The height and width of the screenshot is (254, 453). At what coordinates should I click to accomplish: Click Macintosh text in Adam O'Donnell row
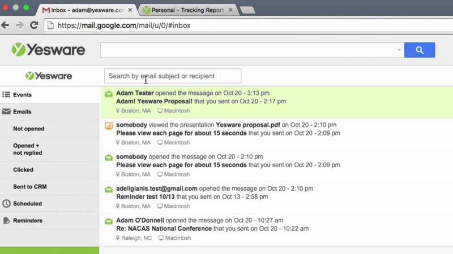178,238
